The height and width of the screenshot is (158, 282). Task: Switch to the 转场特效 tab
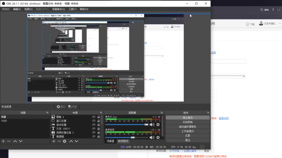click(x=123, y=141)
